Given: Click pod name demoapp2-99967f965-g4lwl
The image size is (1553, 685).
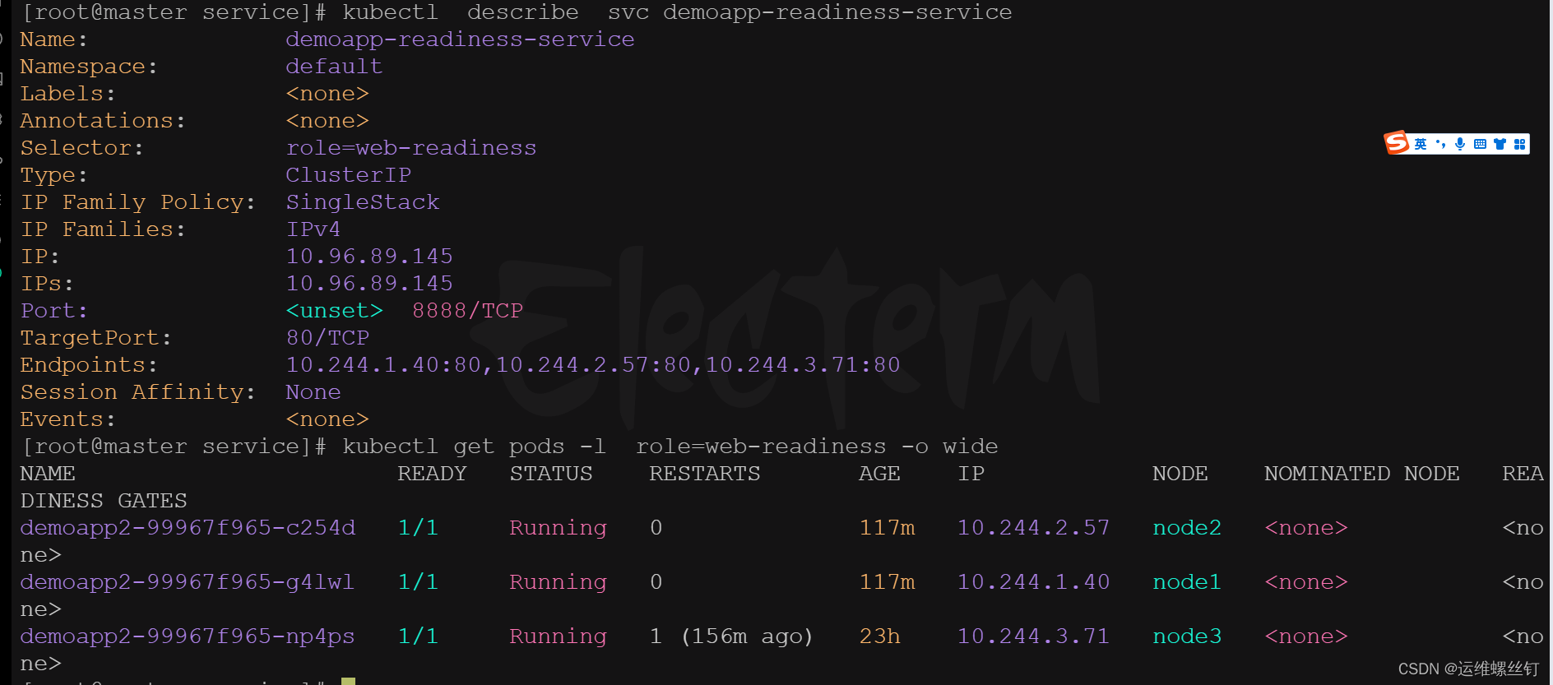Looking at the screenshot, I should tap(188, 582).
